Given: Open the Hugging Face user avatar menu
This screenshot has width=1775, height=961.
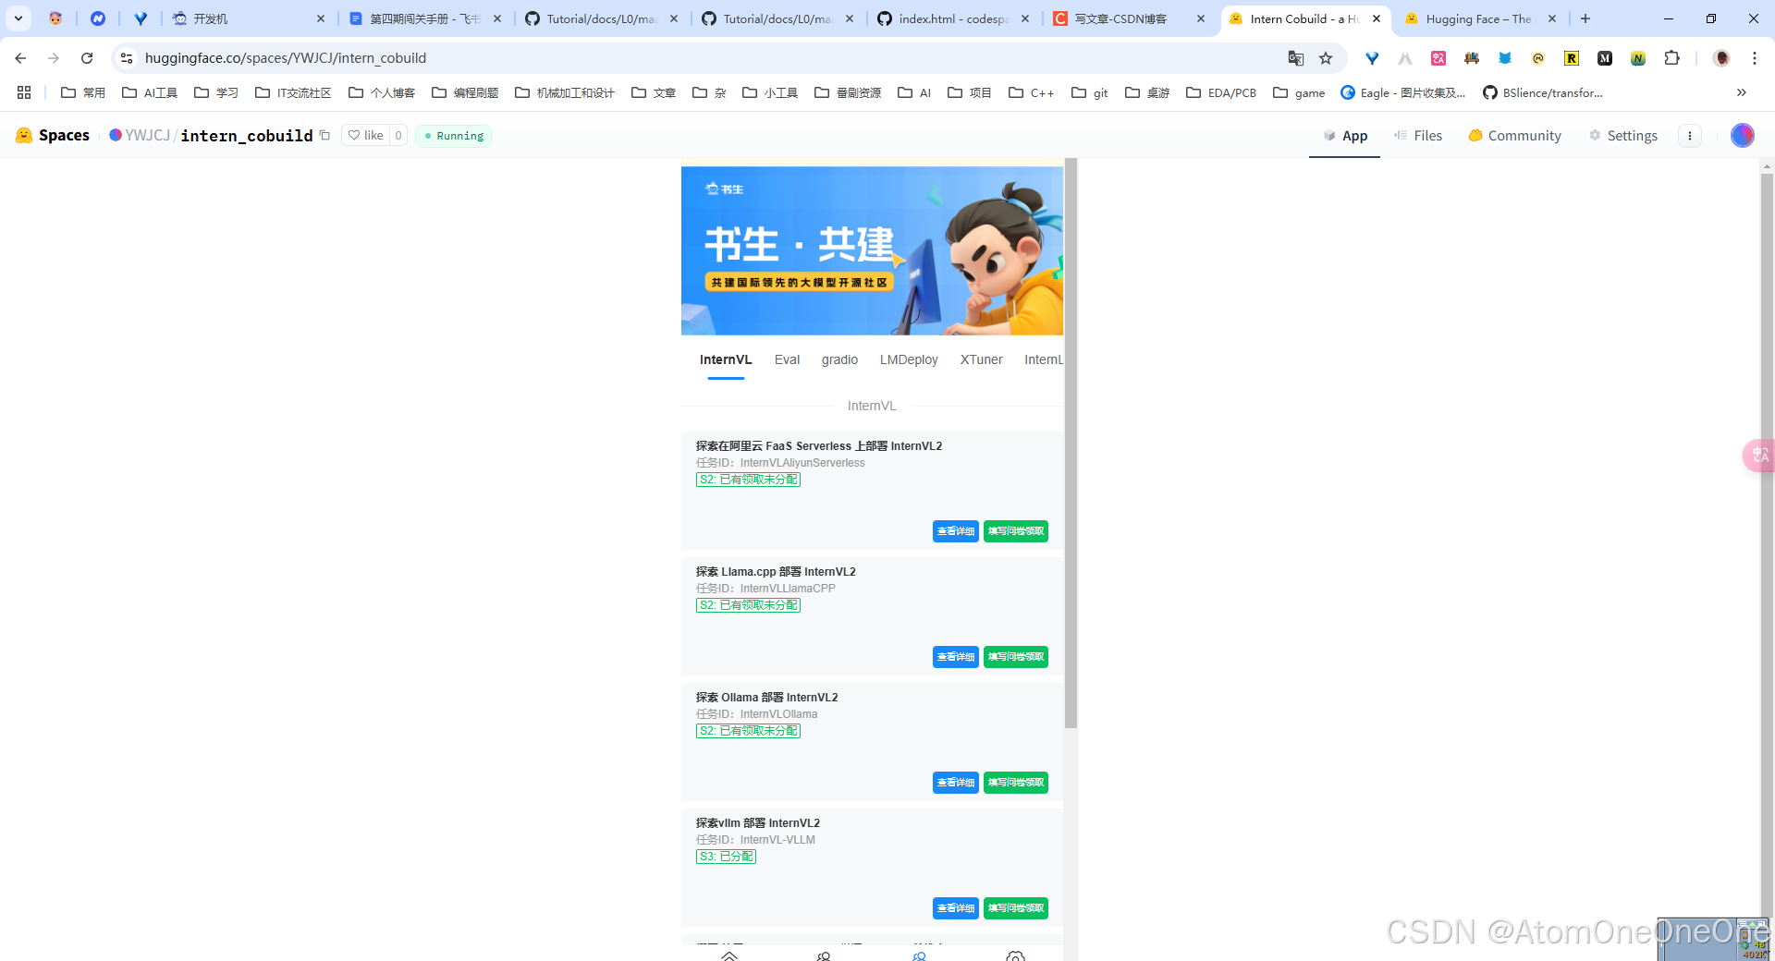Looking at the screenshot, I should pyautogui.click(x=1743, y=135).
